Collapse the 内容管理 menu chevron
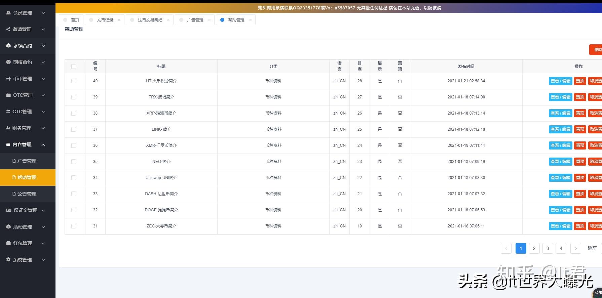The width and height of the screenshot is (602, 298). tap(43, 144)
